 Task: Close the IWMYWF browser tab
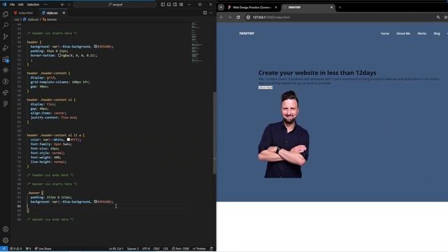coord(331,8)
